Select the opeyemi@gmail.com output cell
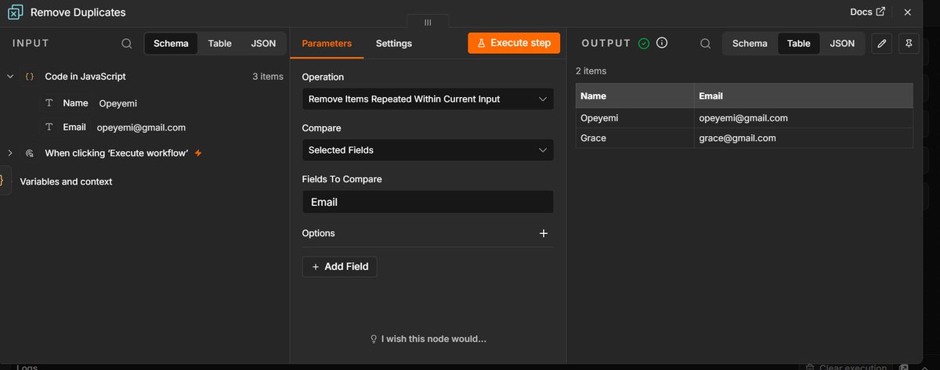 point(804,118)
